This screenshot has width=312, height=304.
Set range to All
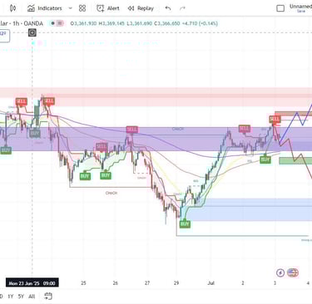[32, 297]
